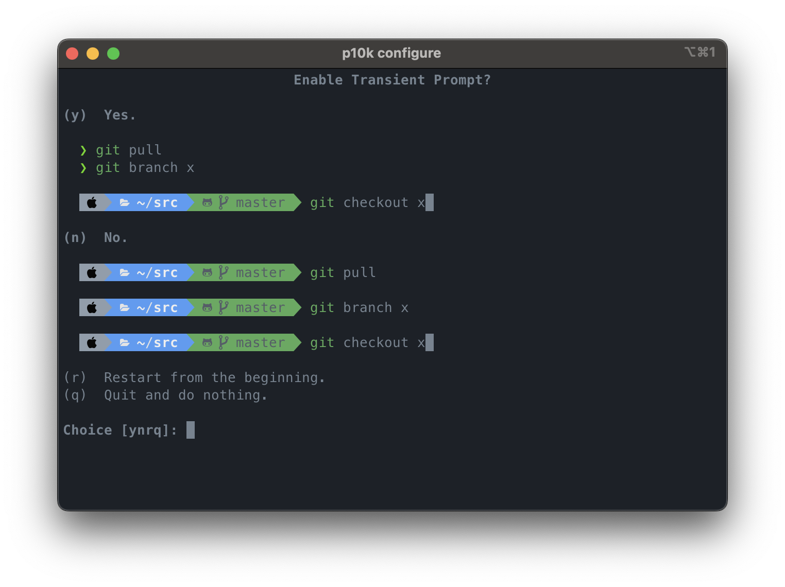Click the 'p10k configure' window title
This screenshot has width=785, height=587.
click(x=391, y=54)
